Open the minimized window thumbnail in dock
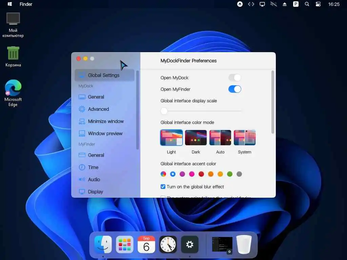Screen dimensions: 347x260 pos(222,244)
